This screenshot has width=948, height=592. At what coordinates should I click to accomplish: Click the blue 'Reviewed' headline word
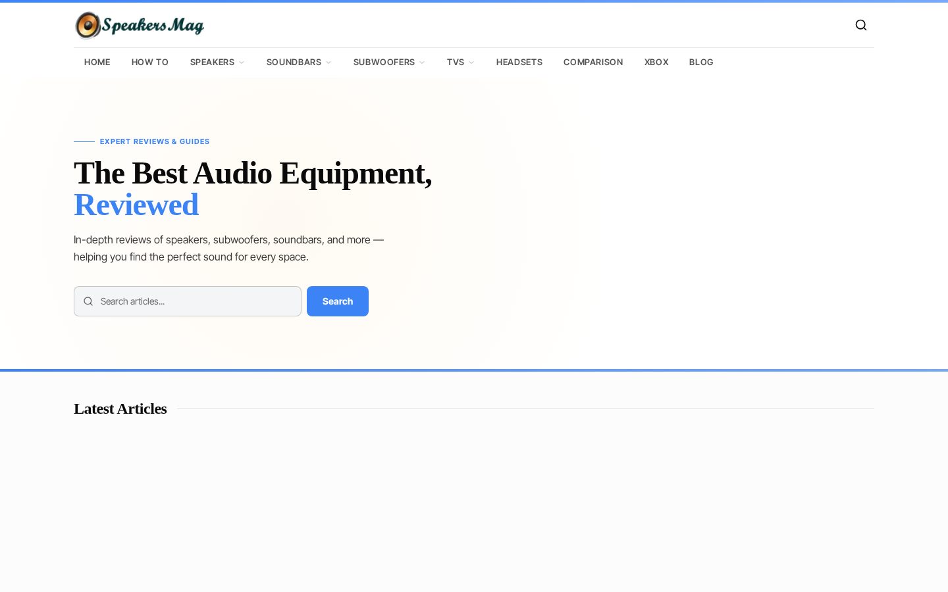click(x=136, y=205)
